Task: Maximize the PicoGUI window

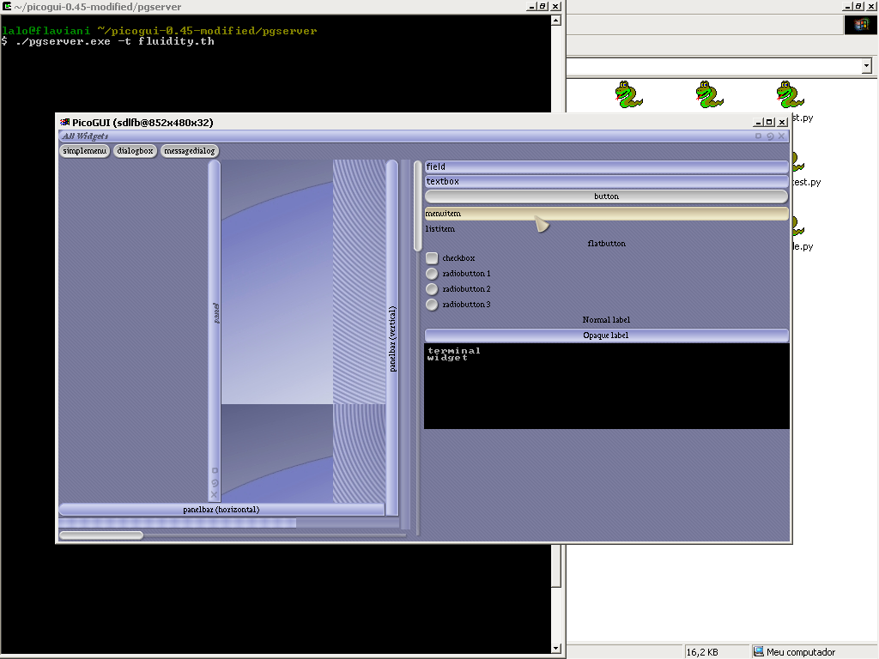Action: pos(769,122)
